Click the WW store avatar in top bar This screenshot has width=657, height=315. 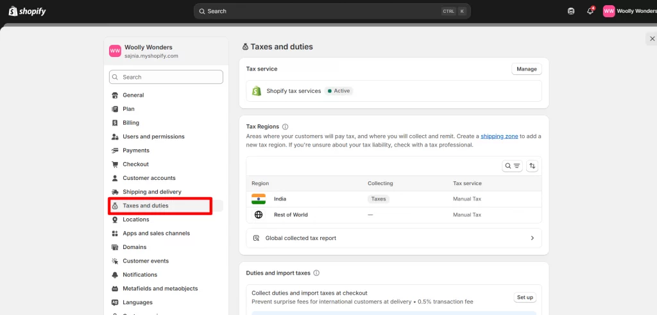(609, 12)
